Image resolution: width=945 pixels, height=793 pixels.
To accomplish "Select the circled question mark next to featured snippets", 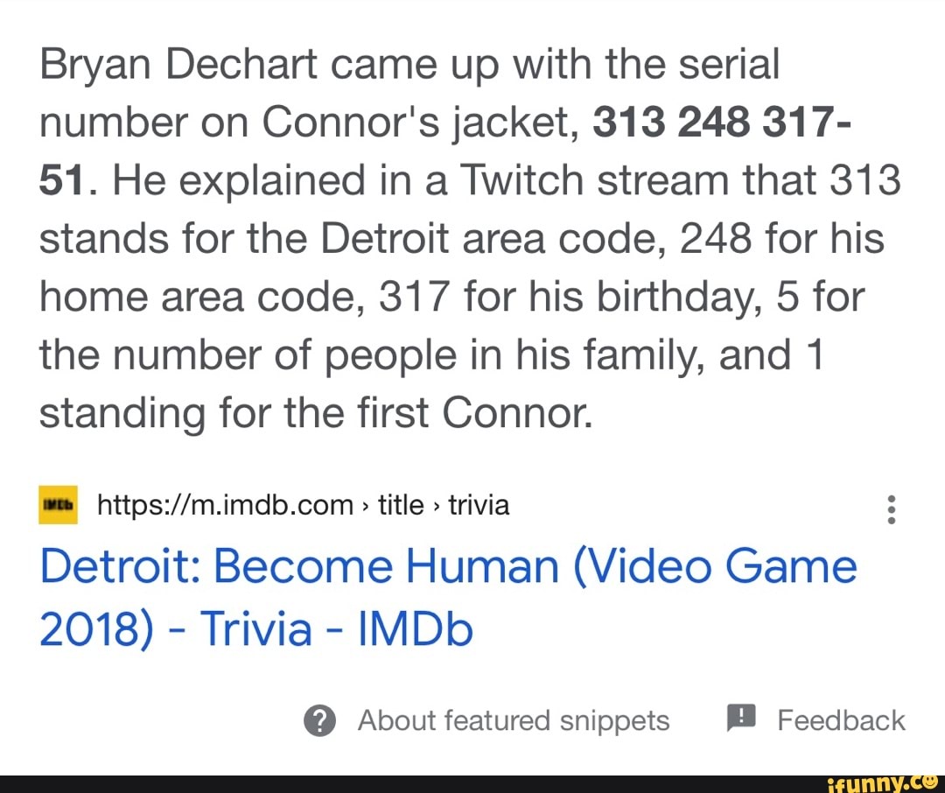I will (x=319, y=720).
